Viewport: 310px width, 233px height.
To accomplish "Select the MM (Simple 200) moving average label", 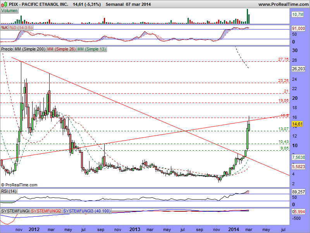I will tap(30, 49).
